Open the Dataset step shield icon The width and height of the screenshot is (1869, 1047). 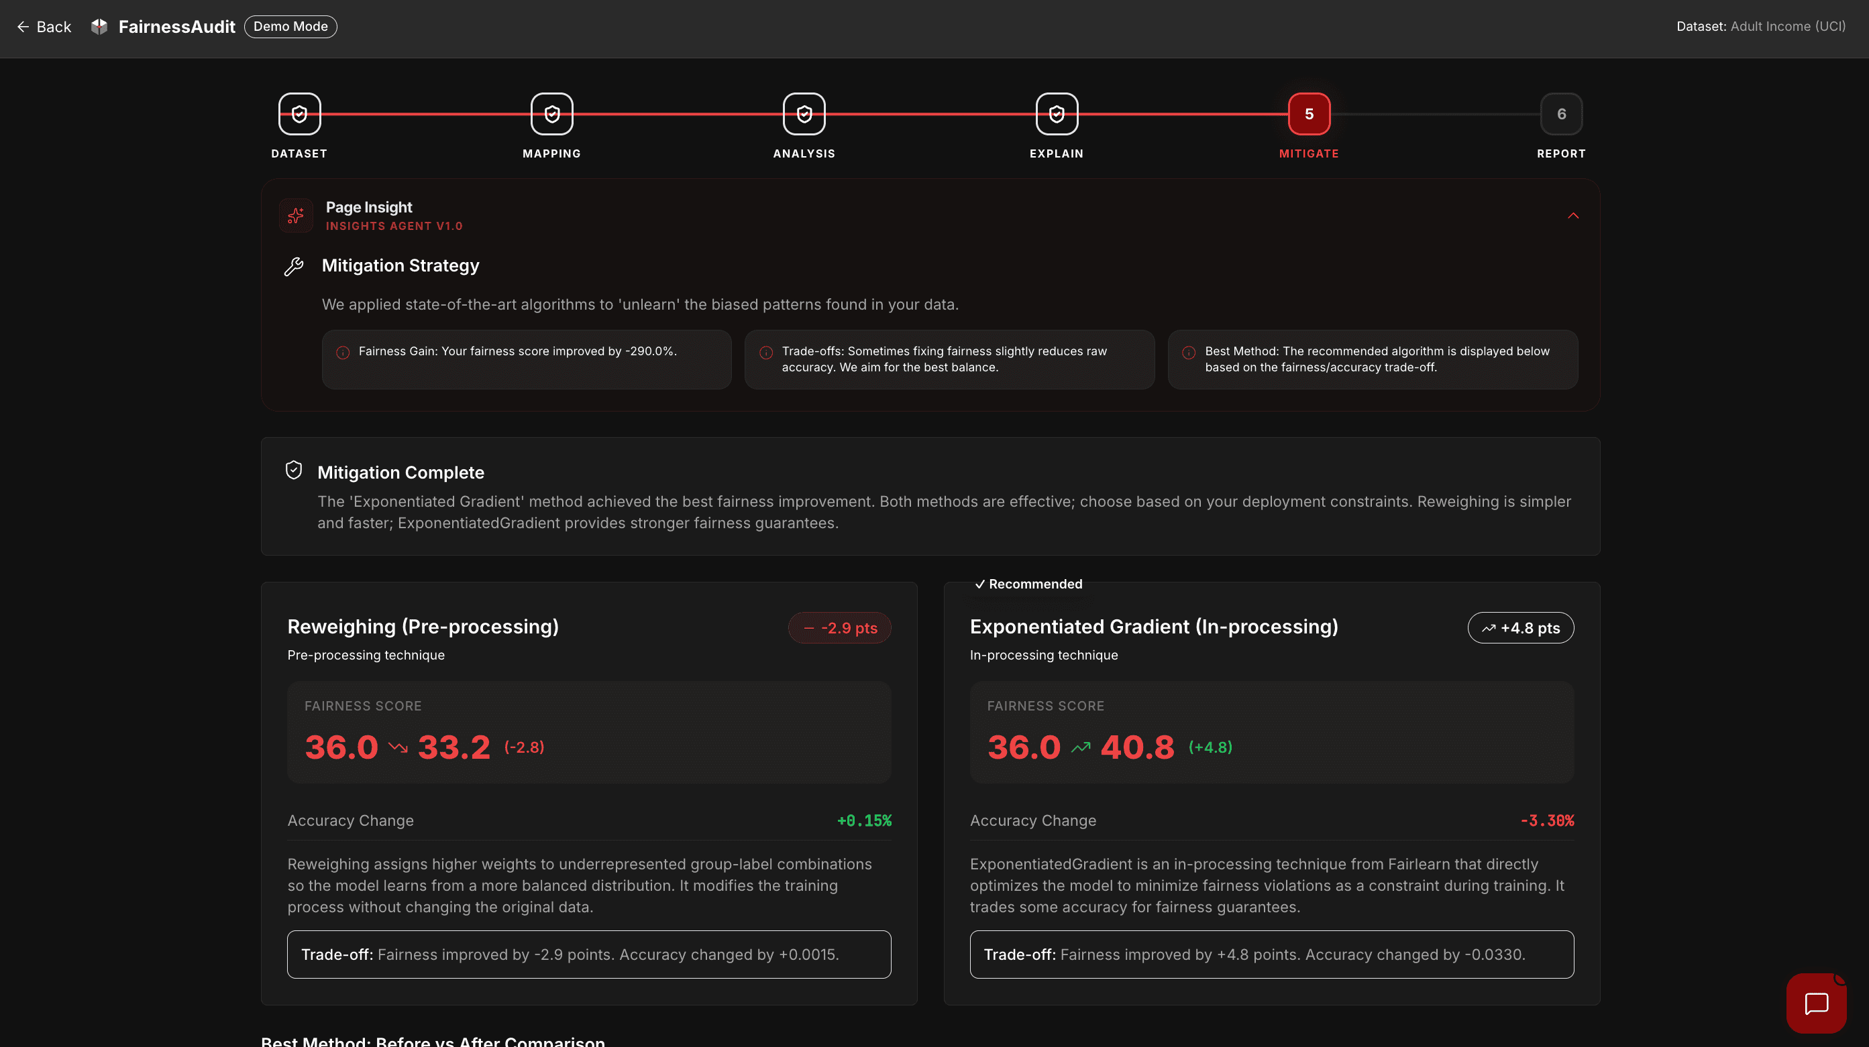pos(300,114)
